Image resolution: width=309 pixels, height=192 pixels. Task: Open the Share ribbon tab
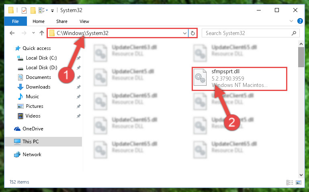[62, 21]
